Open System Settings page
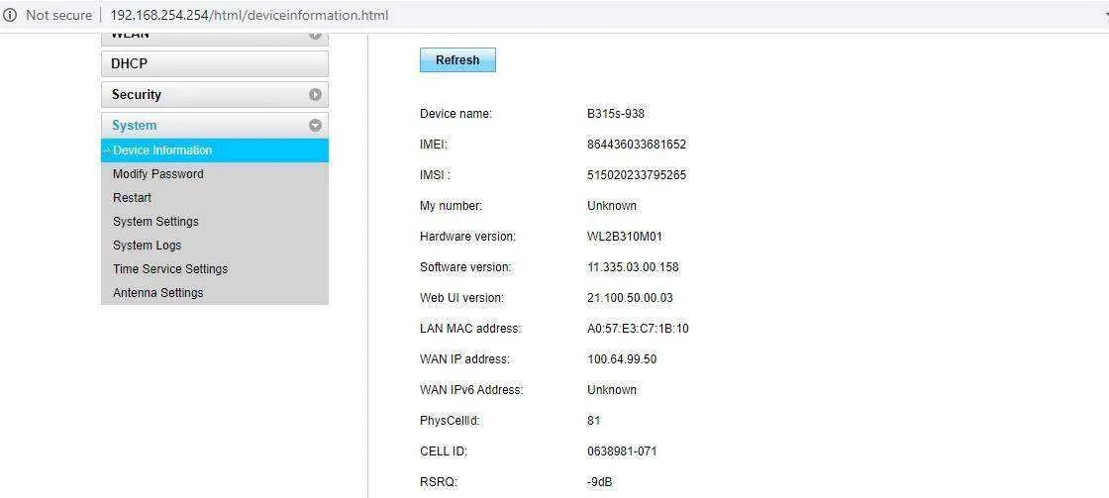1109x498 pixels. click(x=155, y=222)
